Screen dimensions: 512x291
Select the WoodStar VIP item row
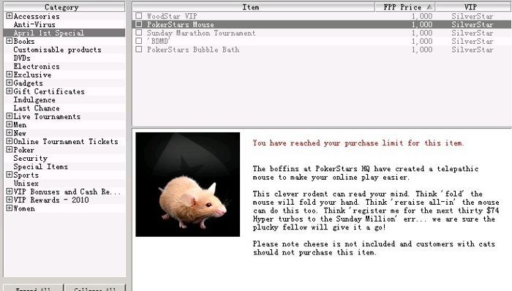pyautogui.click(x=322, y=16)
